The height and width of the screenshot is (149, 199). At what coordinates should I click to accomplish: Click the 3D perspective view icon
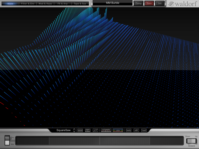coord(95,130)
